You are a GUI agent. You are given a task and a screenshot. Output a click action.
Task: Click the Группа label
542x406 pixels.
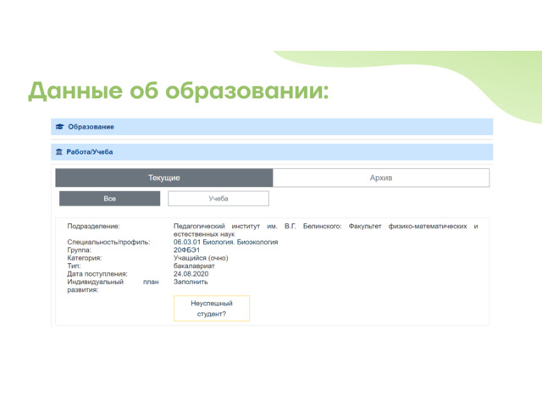coord(79,250)
